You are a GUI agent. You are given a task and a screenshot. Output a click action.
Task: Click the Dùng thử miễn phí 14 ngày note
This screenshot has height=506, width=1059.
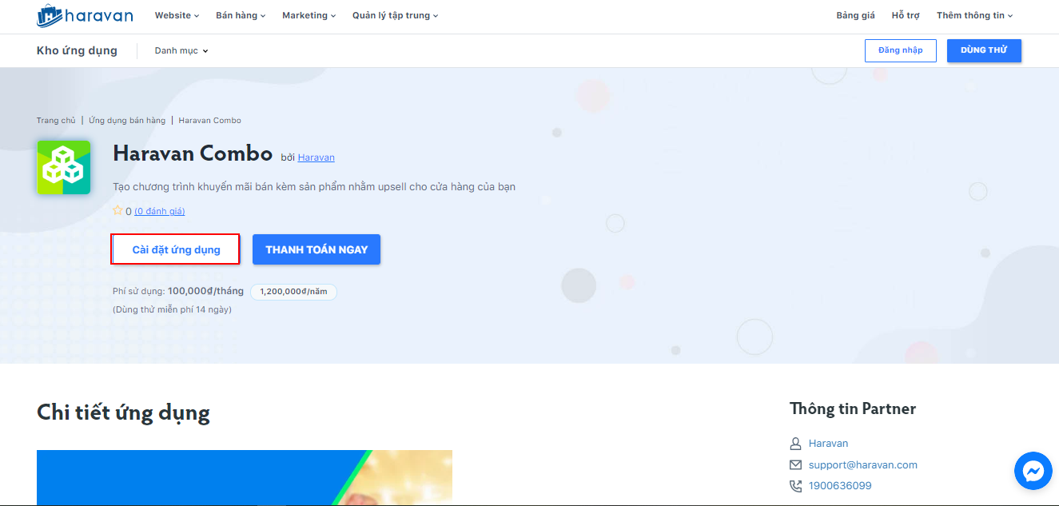(x=172, y=309)
